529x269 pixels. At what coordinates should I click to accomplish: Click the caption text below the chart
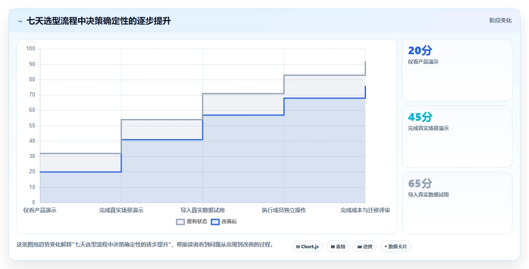(x=145, y=245)
